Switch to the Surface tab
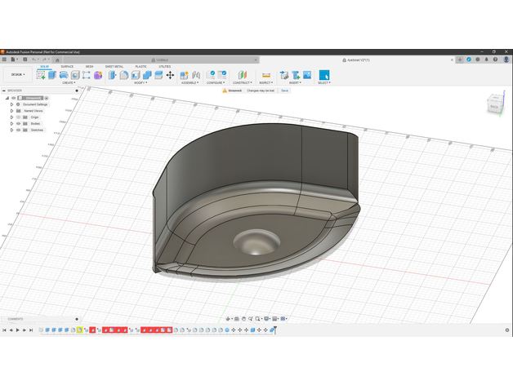 67,67
